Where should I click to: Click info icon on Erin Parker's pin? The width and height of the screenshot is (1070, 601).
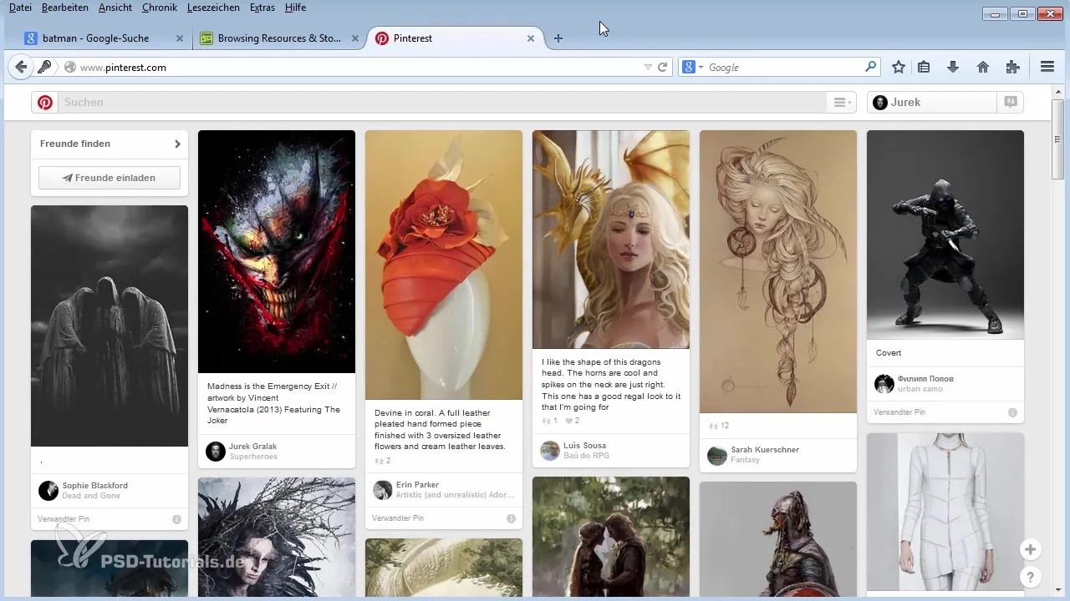tap(511, 518)
